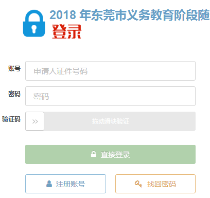Click the 拖动滑块验证 slider track
The height and width of the screenshot is (198, 210).
[x=111, y=121]
